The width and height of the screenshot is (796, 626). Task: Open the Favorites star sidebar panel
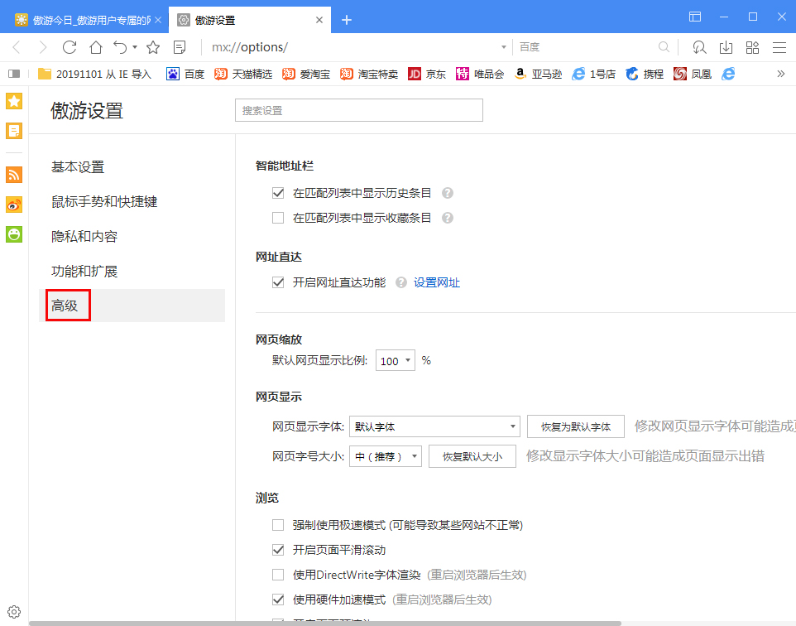[13, 100]
